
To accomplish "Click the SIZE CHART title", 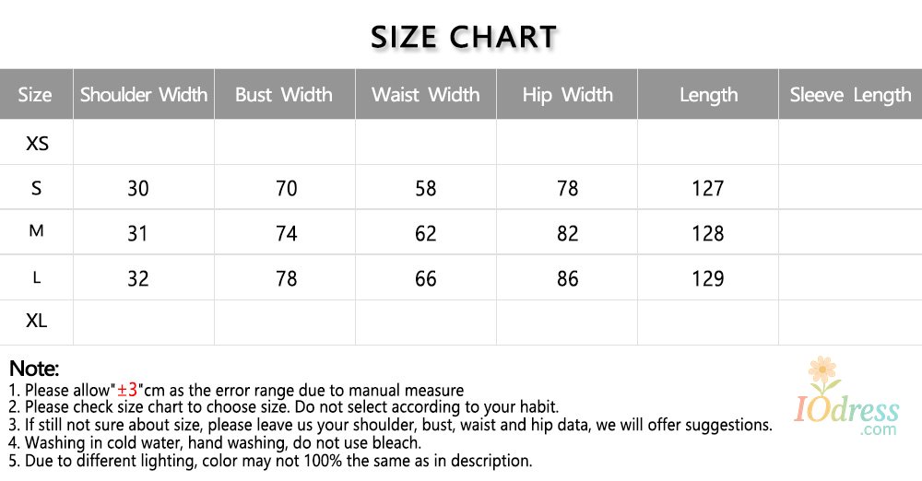I will click(x=464, y=37).
